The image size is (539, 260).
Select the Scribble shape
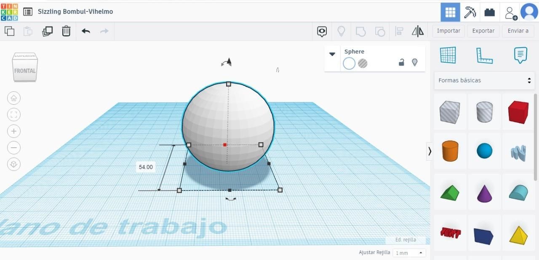(518, 153)
